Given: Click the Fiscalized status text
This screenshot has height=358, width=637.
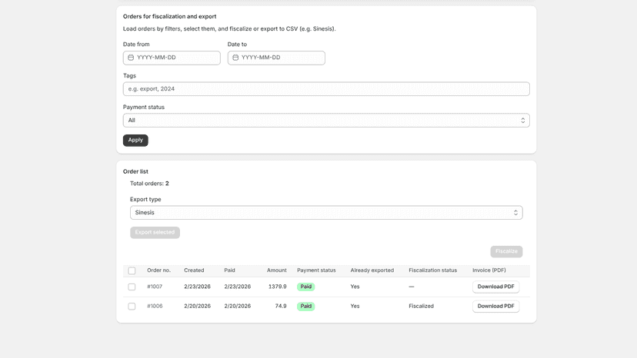Looking at the screenshot, I should pos(422,306).
